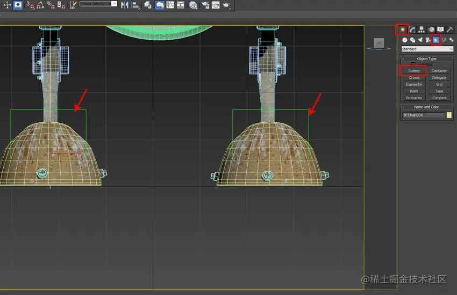457x295 pixels.
Task: Click the Compass helper button
Action: [439, 98]
